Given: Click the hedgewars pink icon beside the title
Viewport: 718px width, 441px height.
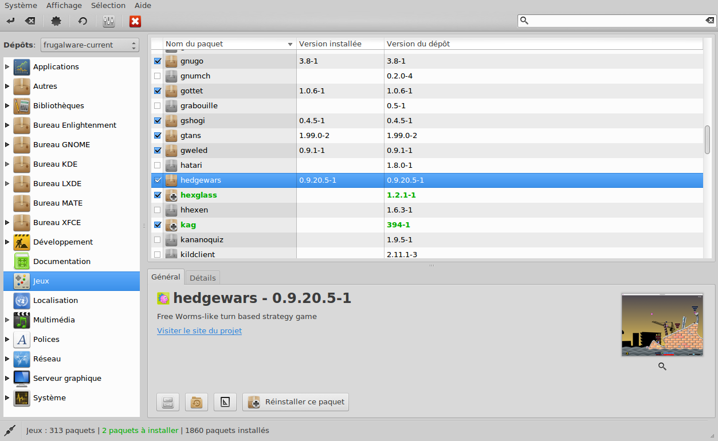Looking at the screenshot, I should click(163, 298).
